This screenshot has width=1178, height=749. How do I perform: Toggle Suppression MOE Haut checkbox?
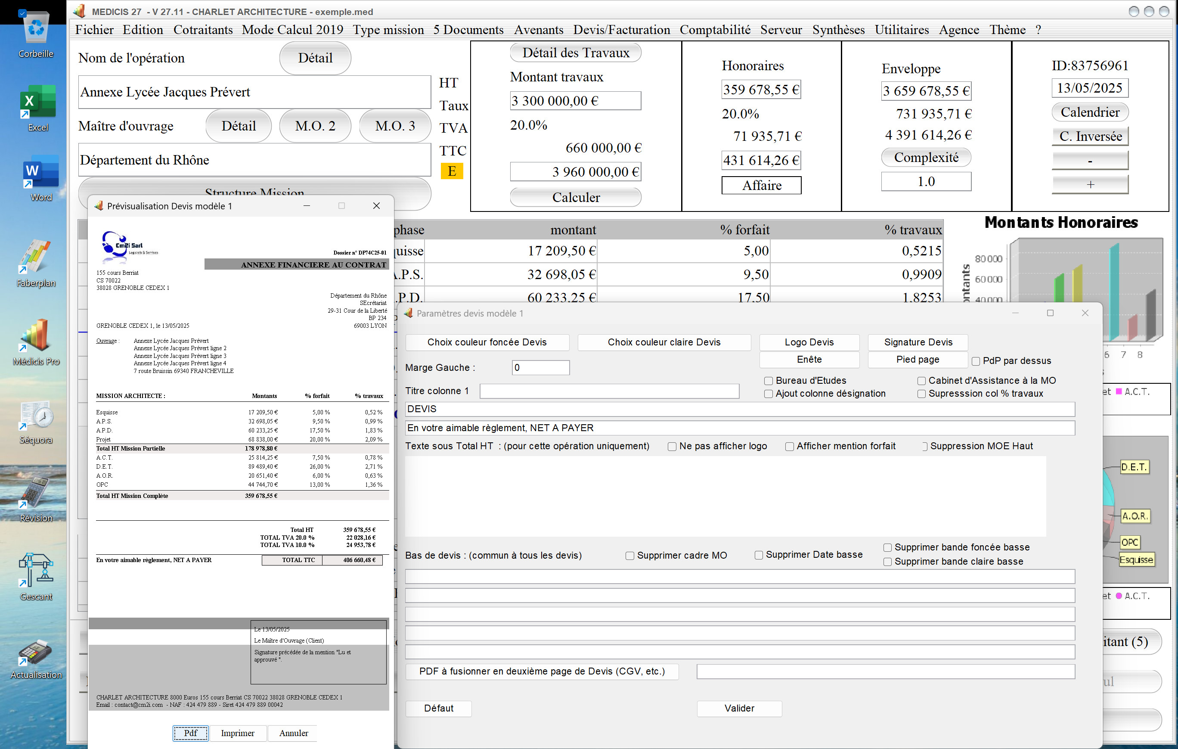(x=924, y=446)
